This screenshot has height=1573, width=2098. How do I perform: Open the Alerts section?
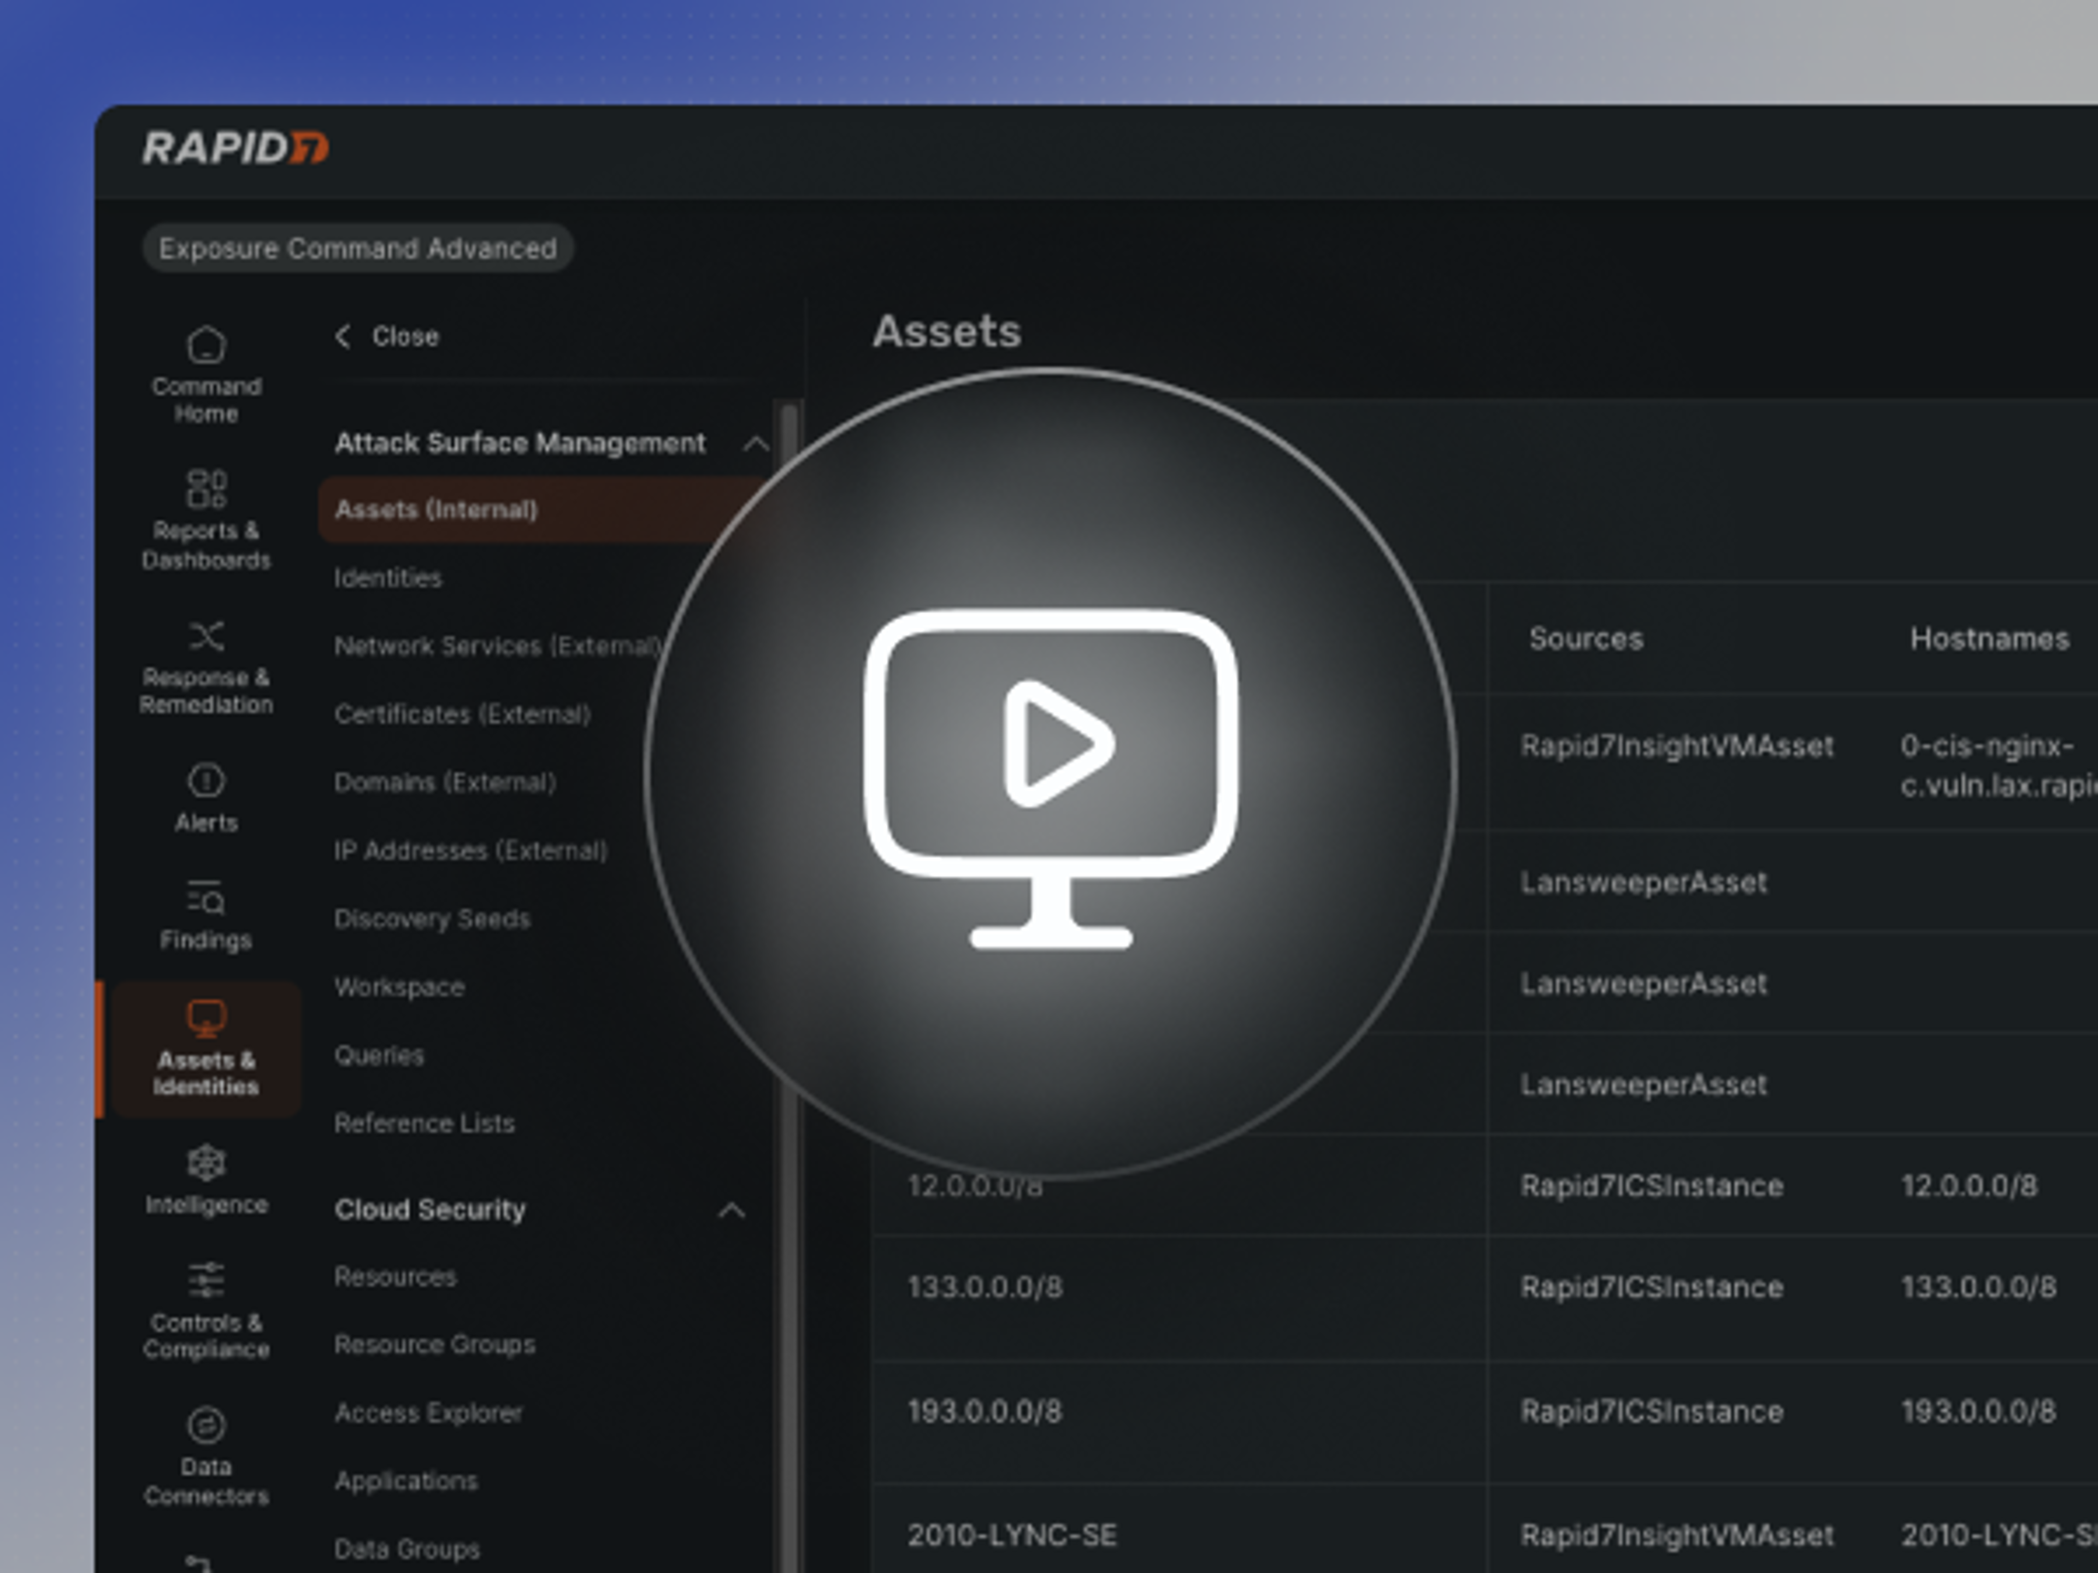click(x=206, y=799)
